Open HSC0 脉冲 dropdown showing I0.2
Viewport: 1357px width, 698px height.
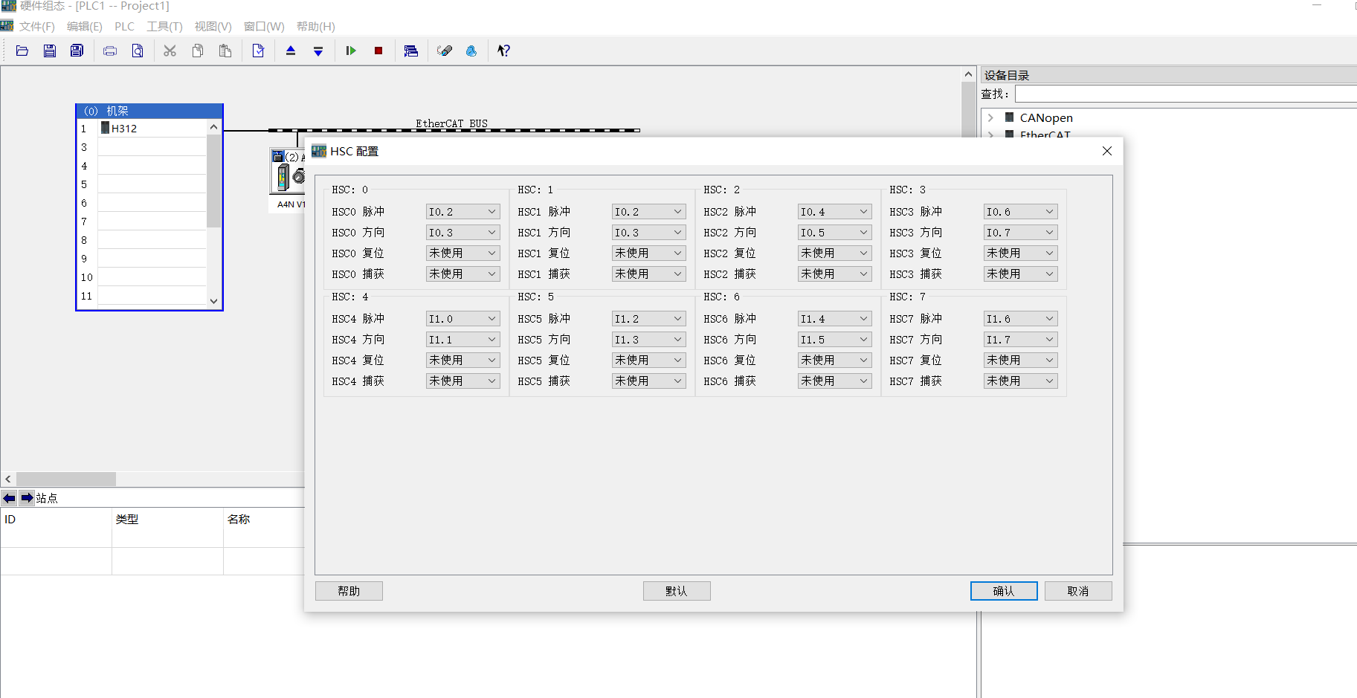coord(462,212)
